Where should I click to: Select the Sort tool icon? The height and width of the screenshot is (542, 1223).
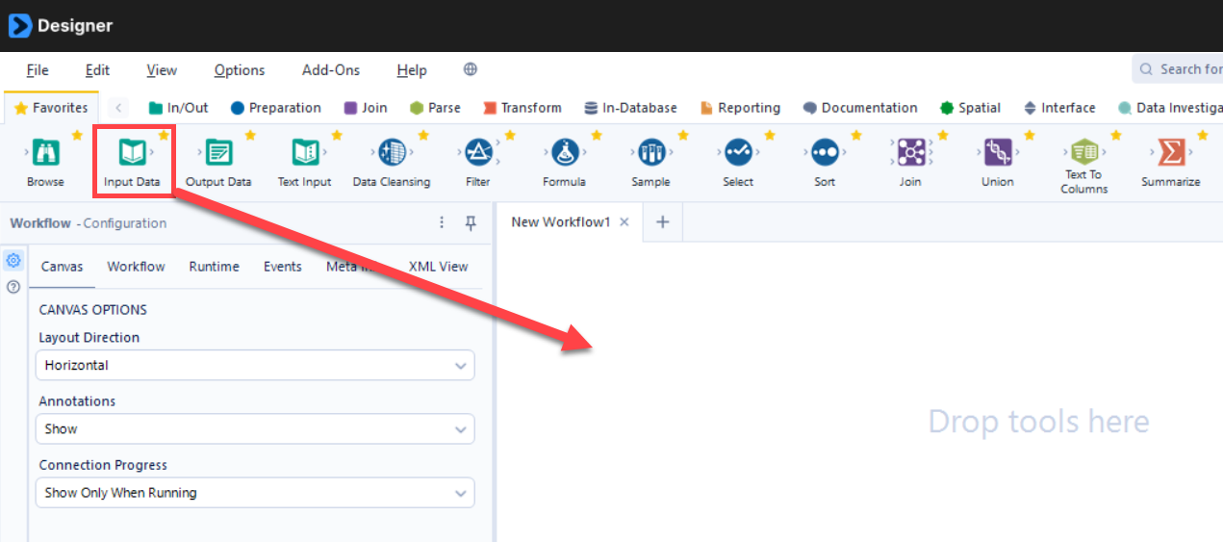pos(825,152)
